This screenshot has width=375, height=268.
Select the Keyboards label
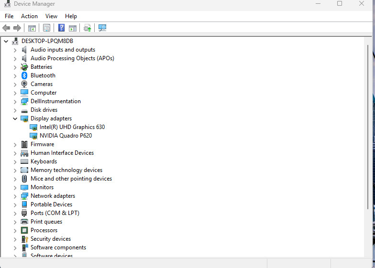(x=44, y=161)
